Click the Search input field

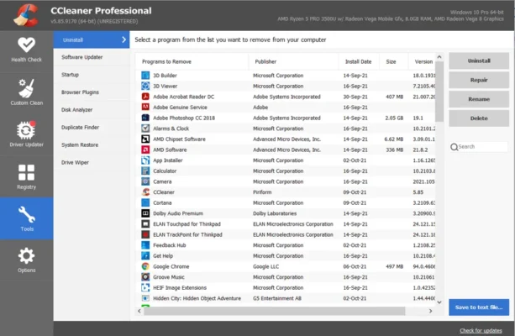click(482, 146)
